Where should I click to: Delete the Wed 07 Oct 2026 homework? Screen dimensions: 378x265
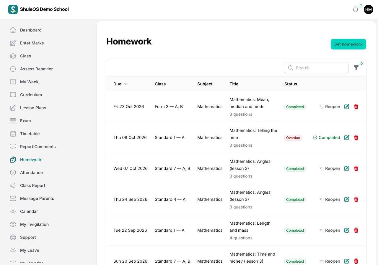(x=356, y=168)
